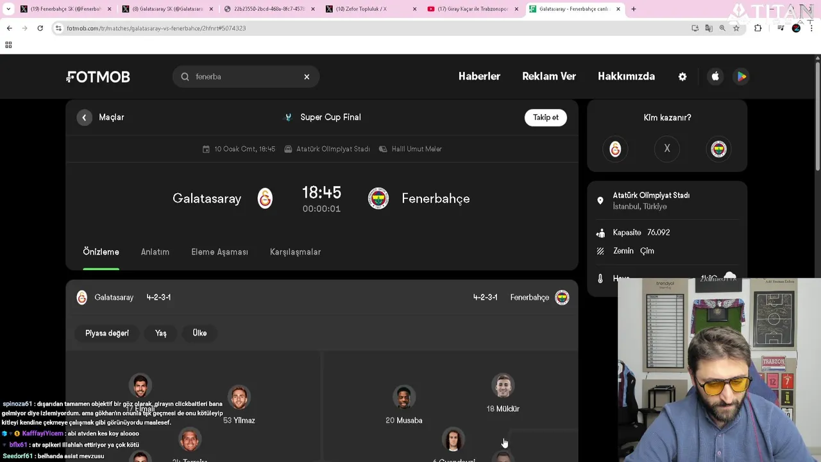Toggle the Piyasa değeri filter

click(107, 333)
